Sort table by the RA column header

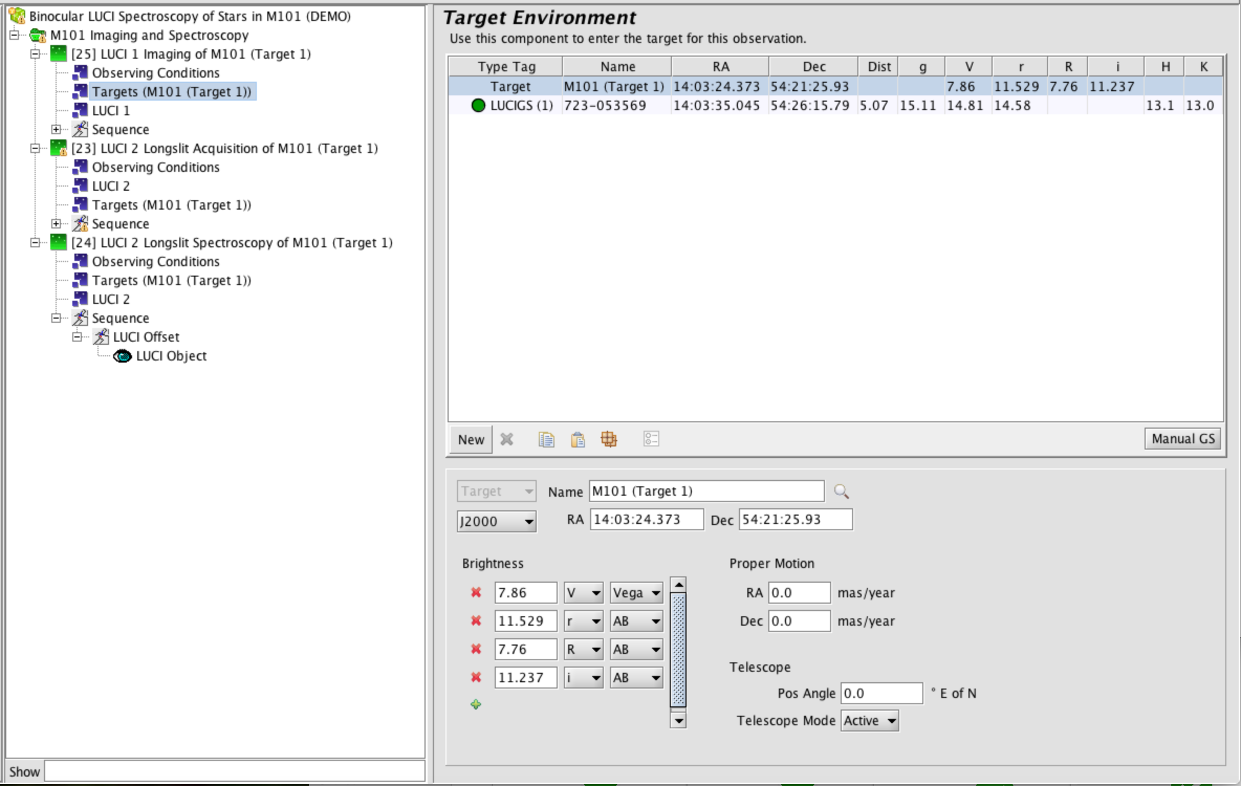[720, 67]
